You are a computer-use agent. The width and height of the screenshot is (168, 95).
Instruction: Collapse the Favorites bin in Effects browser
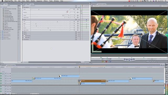pos(1,7)
